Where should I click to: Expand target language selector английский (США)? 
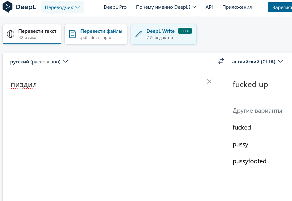(x=257, y=61)
